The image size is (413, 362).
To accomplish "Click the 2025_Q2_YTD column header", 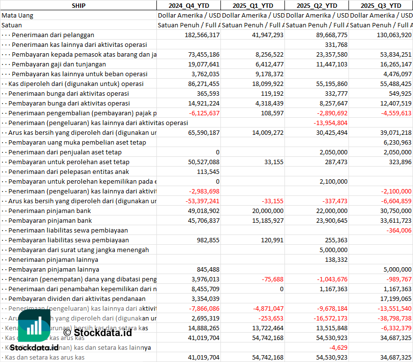I will 317,5.
